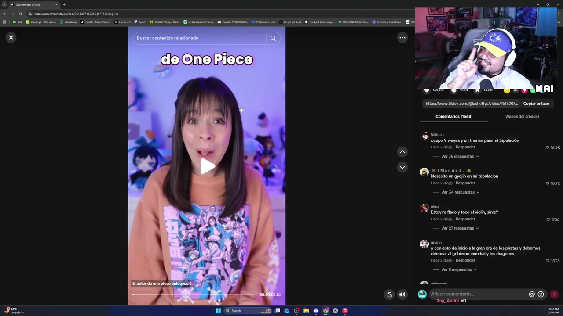This screenshot has height=316, width=563.
Task: Open the browser tab search dropdown
Action: 4,4
